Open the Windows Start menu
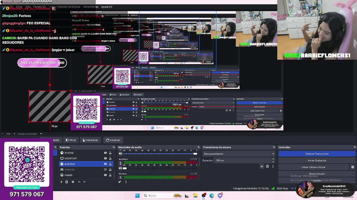Screen dimensions: 357x200 pyautogui.click(x=137, y=196)
